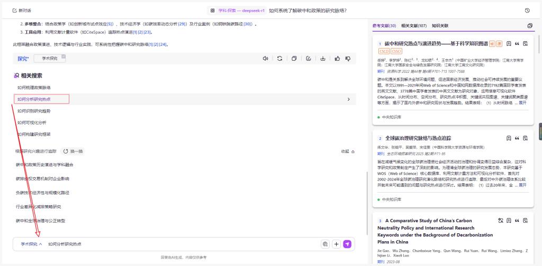Give the answer a thumbs up
The height and width of the screenshot is (266, 542).
(337, 59)
